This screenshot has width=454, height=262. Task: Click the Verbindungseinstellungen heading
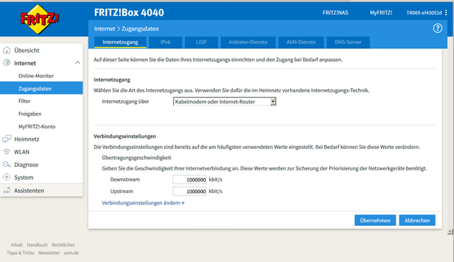125,136
